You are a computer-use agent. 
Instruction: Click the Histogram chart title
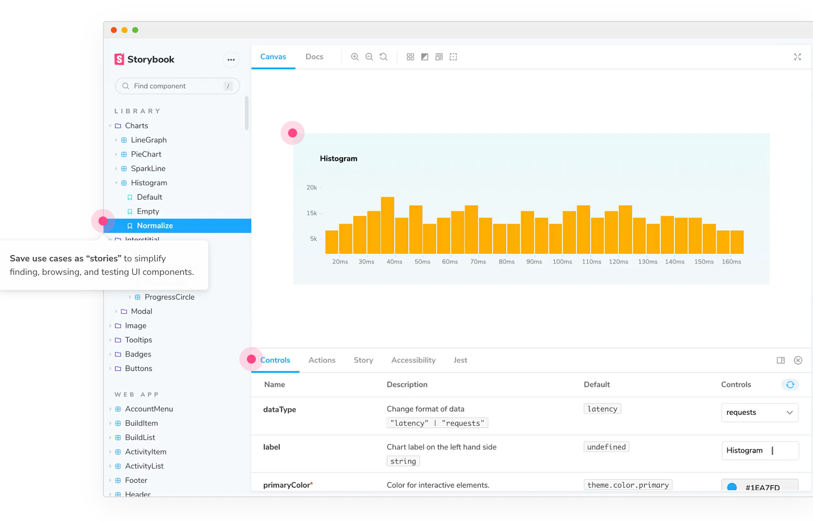click(339, 159)
